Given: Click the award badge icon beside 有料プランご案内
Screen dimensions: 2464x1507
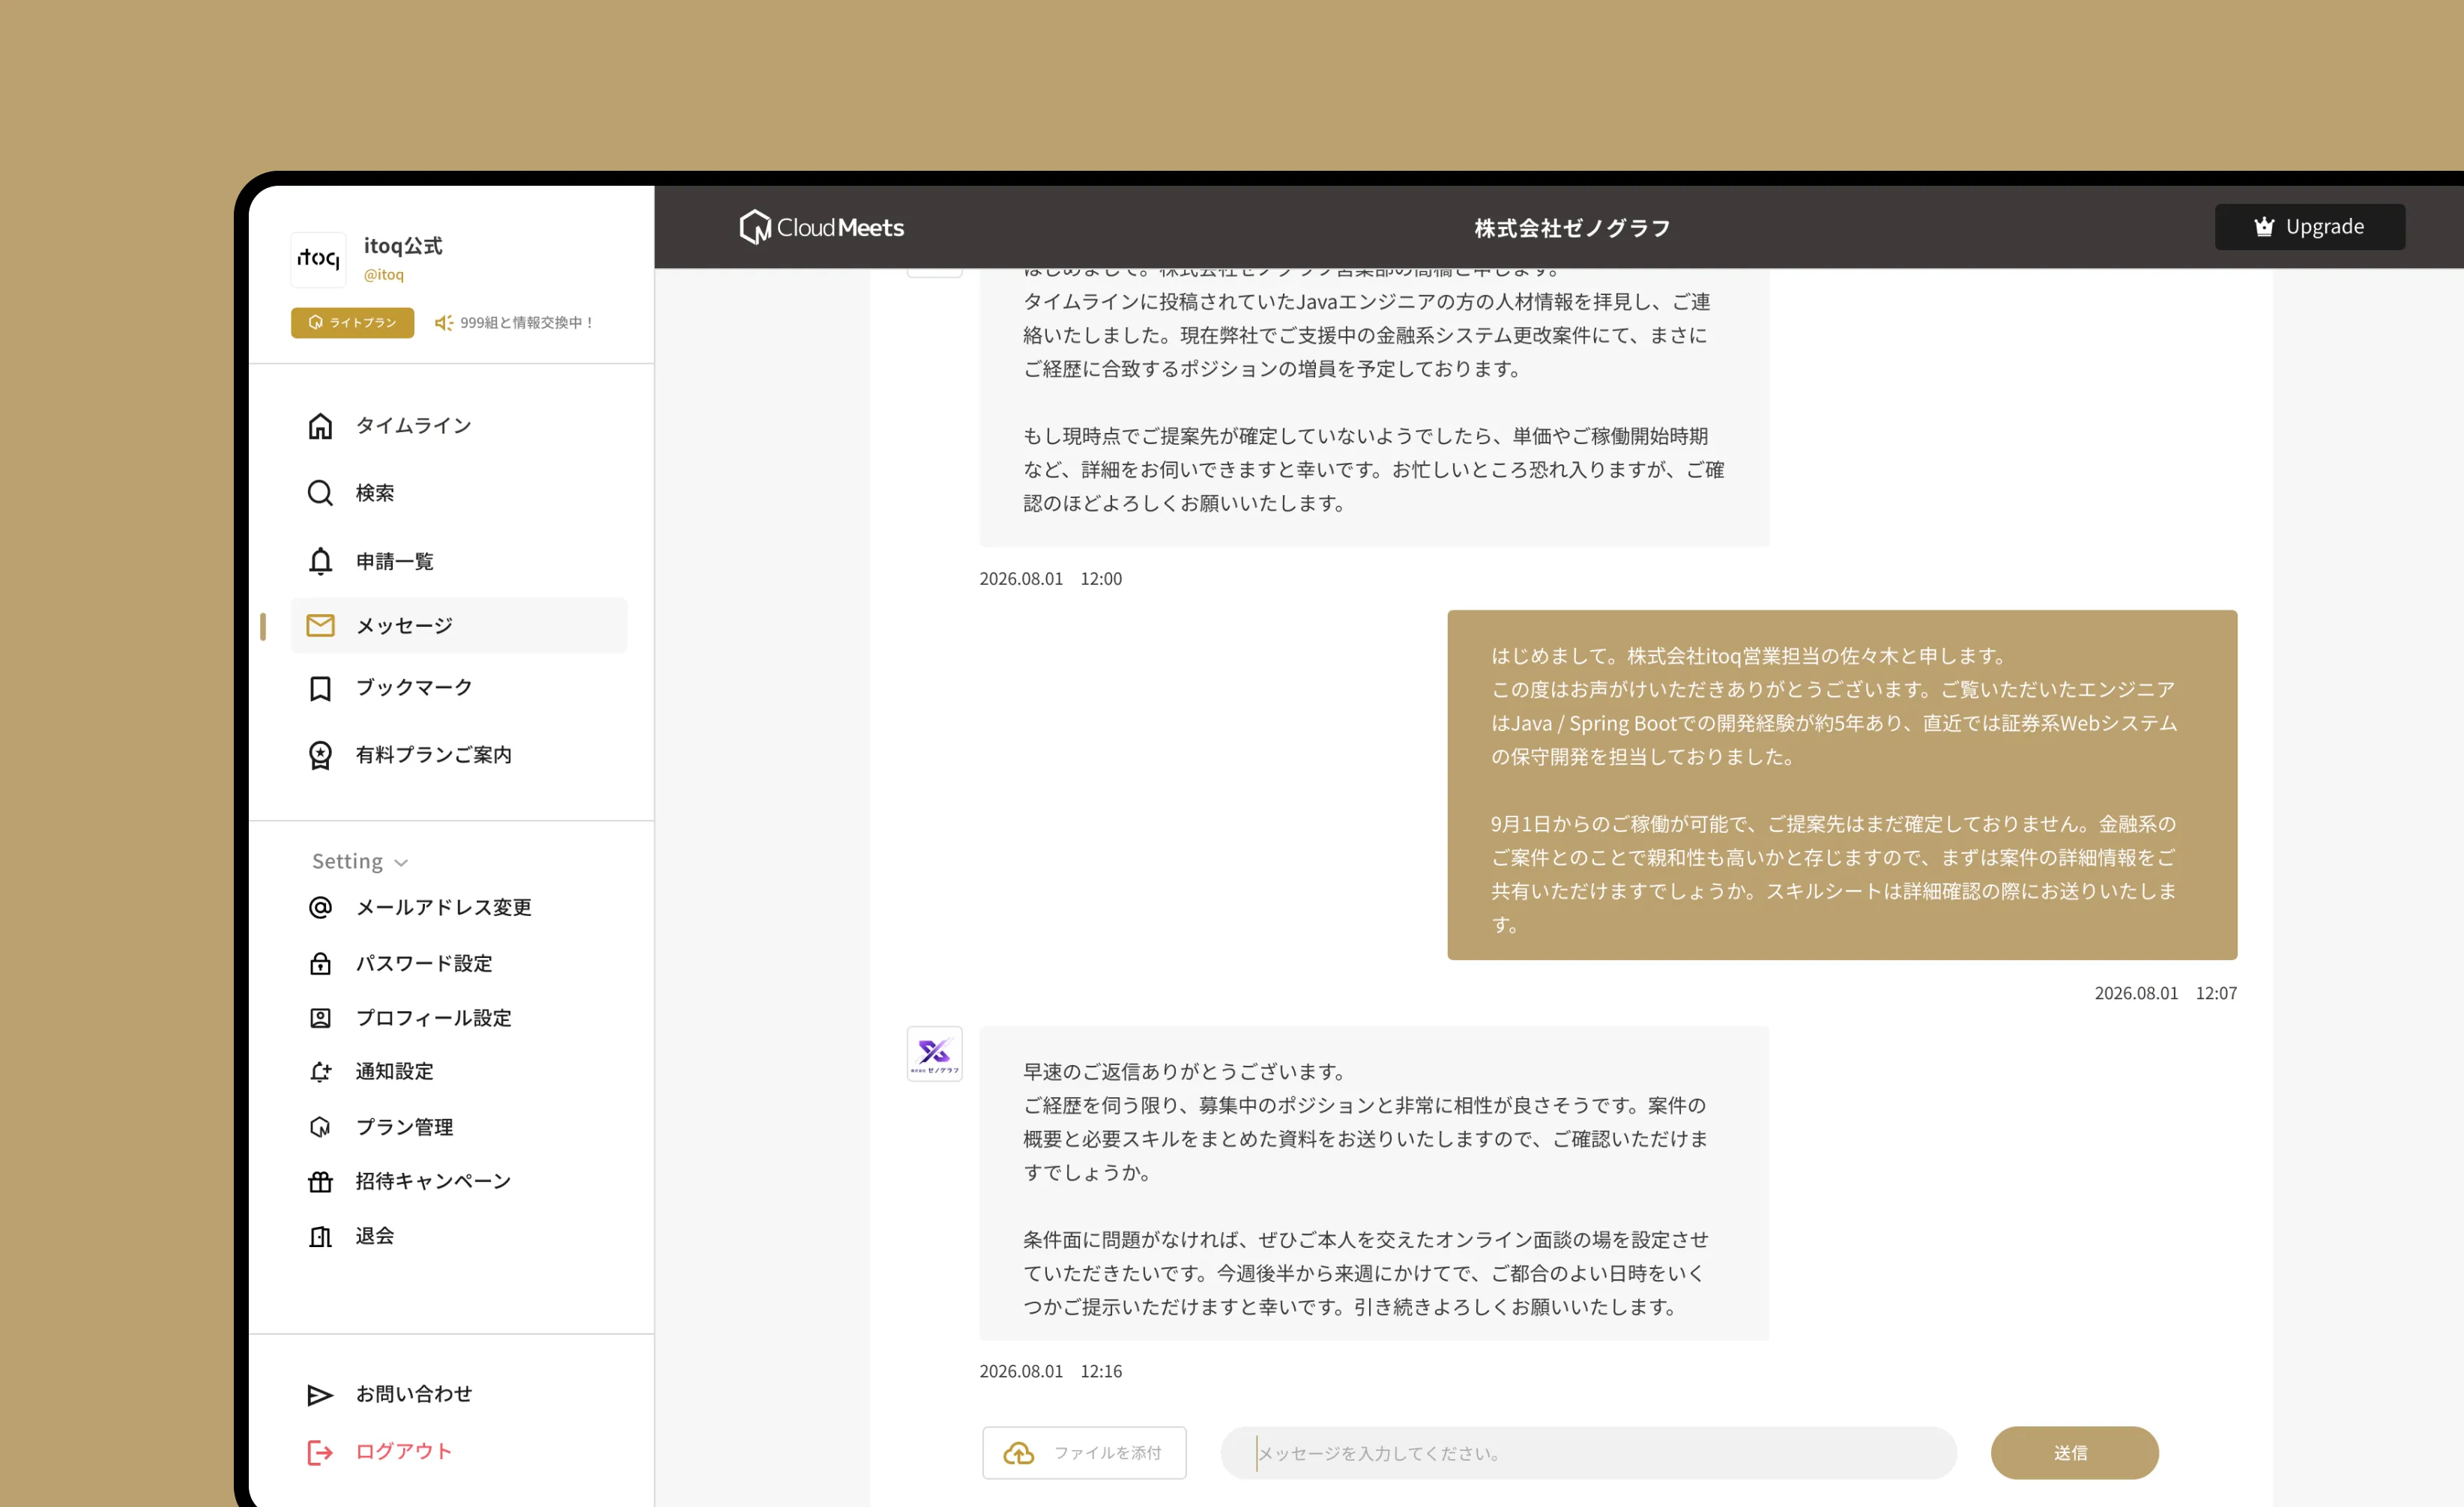Looking at the screenshot, I should point(320,756).
